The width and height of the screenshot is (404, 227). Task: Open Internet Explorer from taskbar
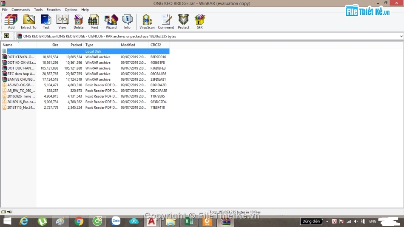click(x=24, y=221)
